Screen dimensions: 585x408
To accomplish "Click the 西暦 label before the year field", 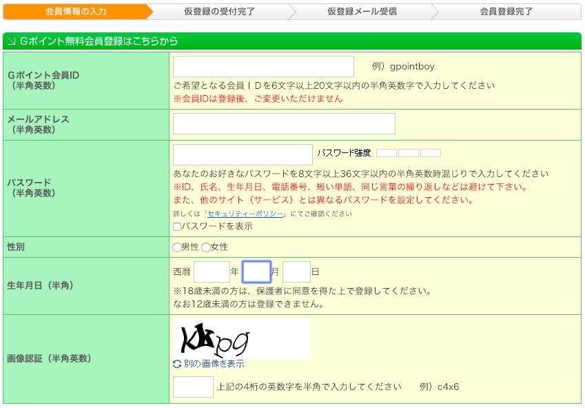I will pos(182,272).
